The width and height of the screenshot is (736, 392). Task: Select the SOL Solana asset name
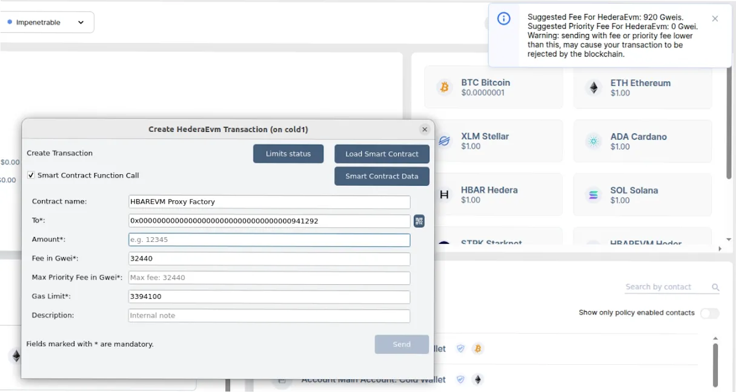(634, 191)
